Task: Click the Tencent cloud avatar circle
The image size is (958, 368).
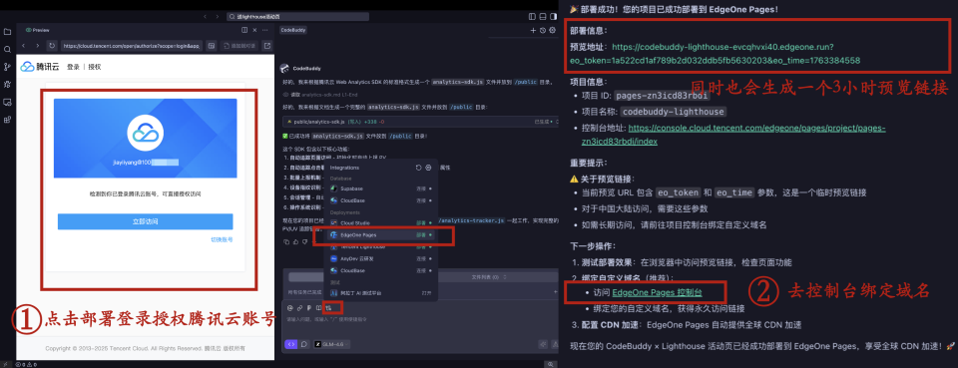Action: click(x=146, y=133)
